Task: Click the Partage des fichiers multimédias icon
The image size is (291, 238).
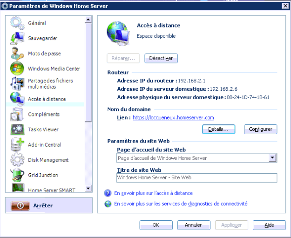Action: click(17, 83)
